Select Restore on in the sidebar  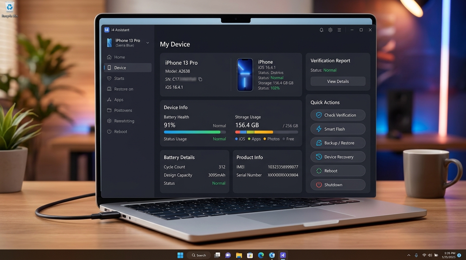pyautogui.click(x=124, y=89)
